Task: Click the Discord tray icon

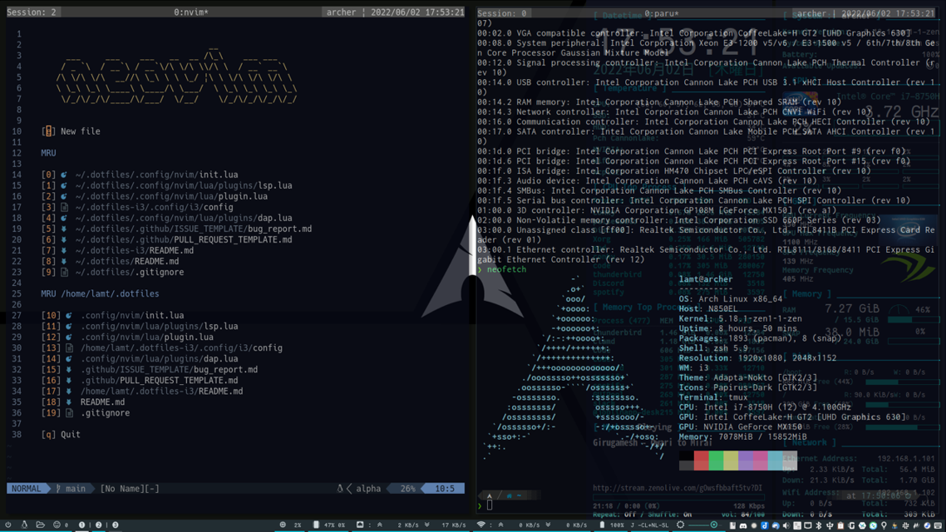Action: pyautogui.click(x=743, y=525)
